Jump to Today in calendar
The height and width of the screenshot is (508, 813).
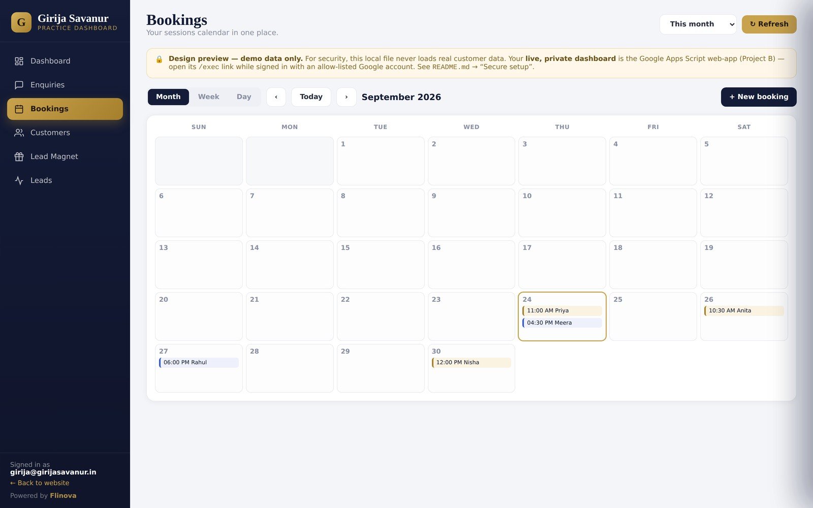pos(311,97)
